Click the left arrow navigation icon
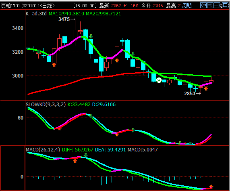This screenshot has height=191, width=230. click(203, 5)
